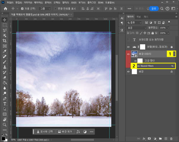This screenshot has width=179, height=142.
Task: Hide the 배경 layer
Action: pos(128,72)
